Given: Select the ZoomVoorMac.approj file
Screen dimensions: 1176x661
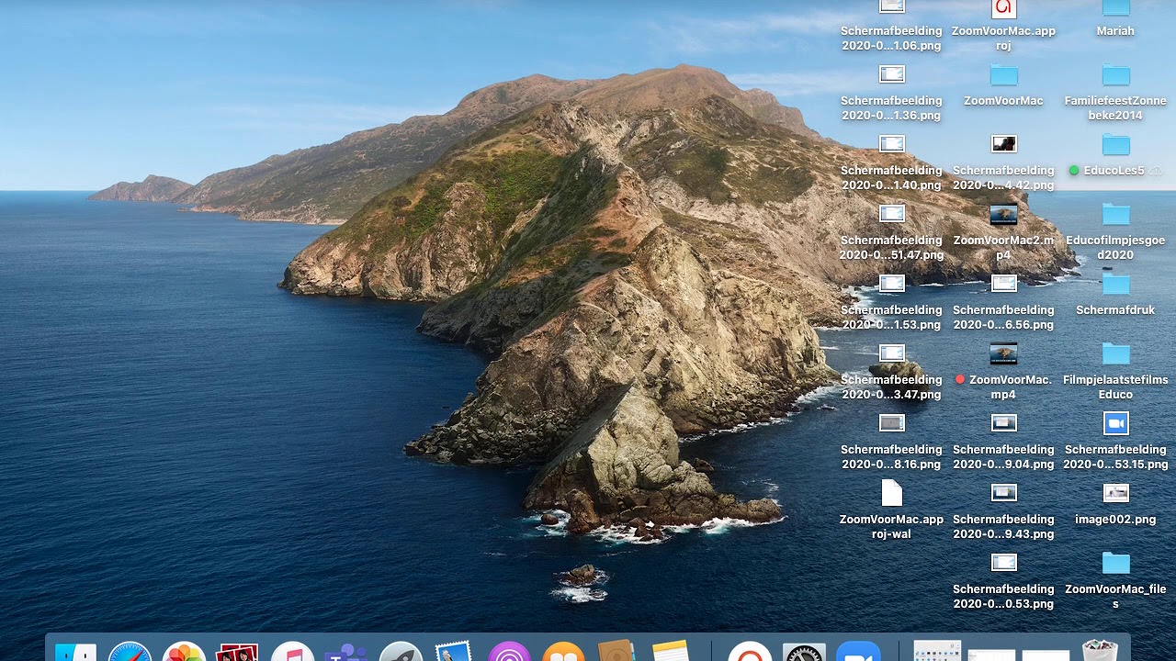Looking at the screenshot, I should click(1003, 24).
